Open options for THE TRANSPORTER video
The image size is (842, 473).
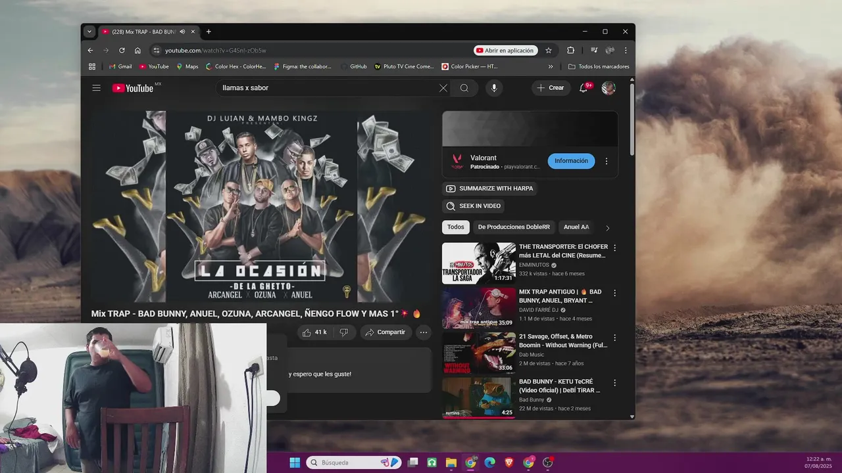615,248
